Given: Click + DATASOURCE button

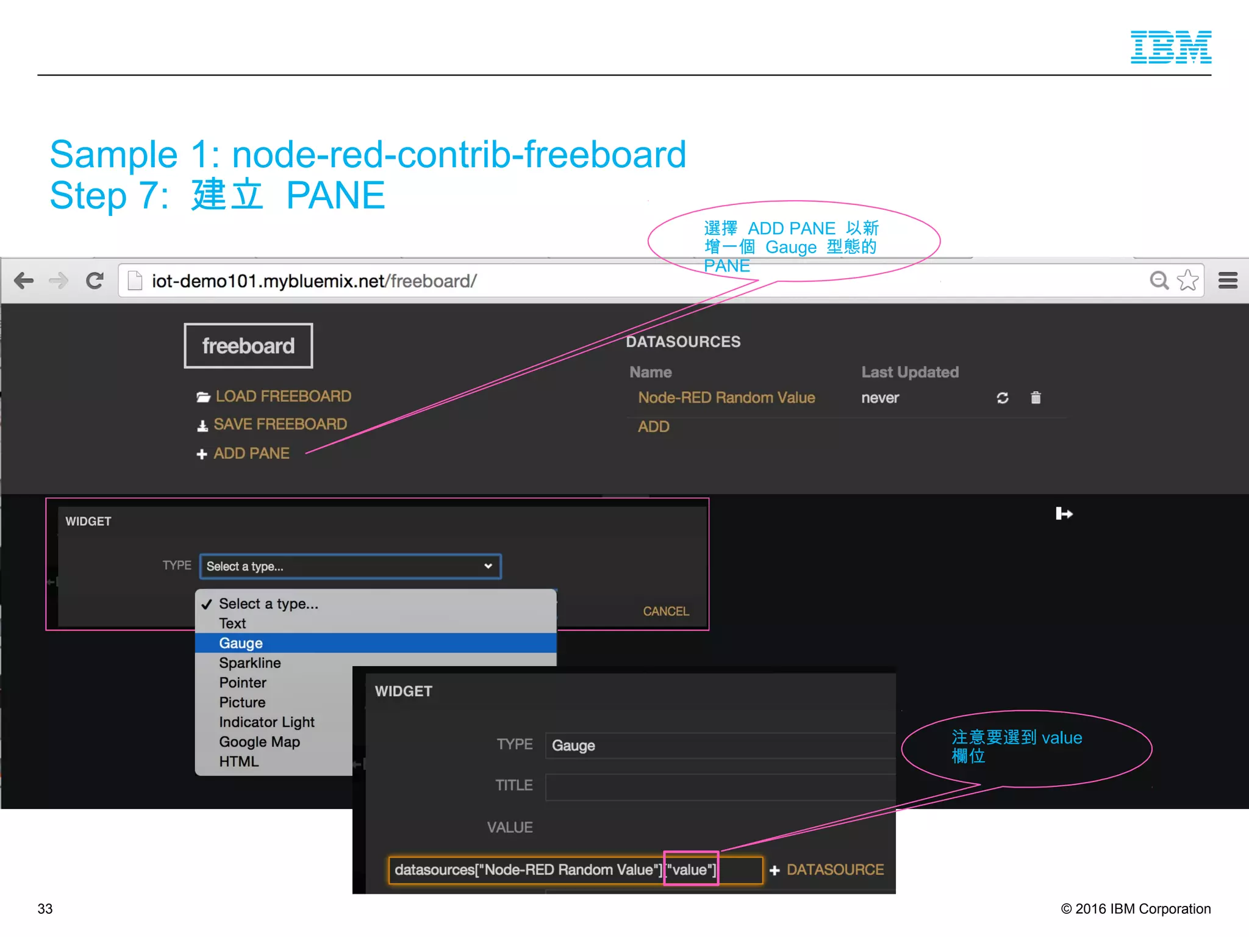Looking at the screenshot, I should pyautogui.click(x=827, y=870).
